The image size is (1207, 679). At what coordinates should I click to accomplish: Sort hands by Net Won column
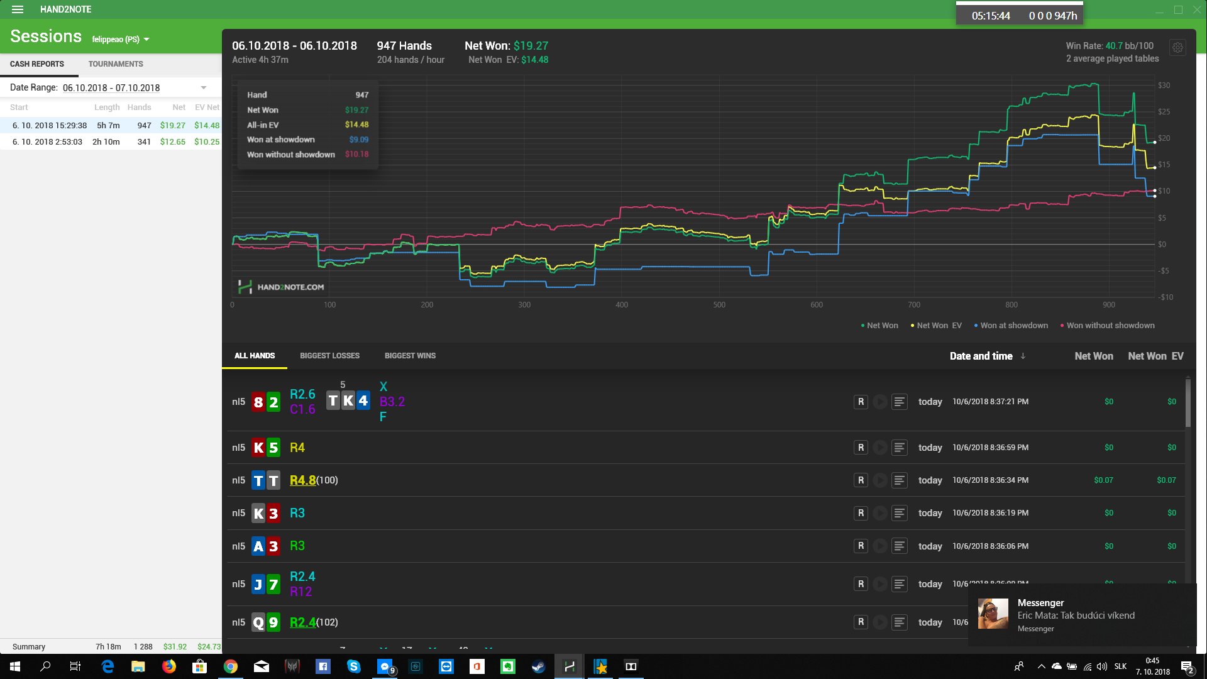click(1094, 356)
